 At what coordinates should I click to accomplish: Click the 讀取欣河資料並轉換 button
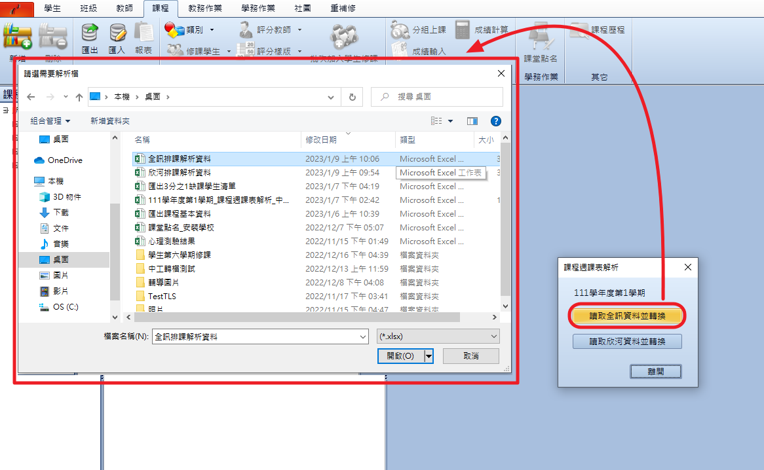[x=627, y=342]
